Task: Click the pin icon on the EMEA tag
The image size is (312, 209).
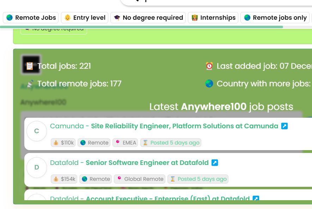Action: tap(118, 142)
